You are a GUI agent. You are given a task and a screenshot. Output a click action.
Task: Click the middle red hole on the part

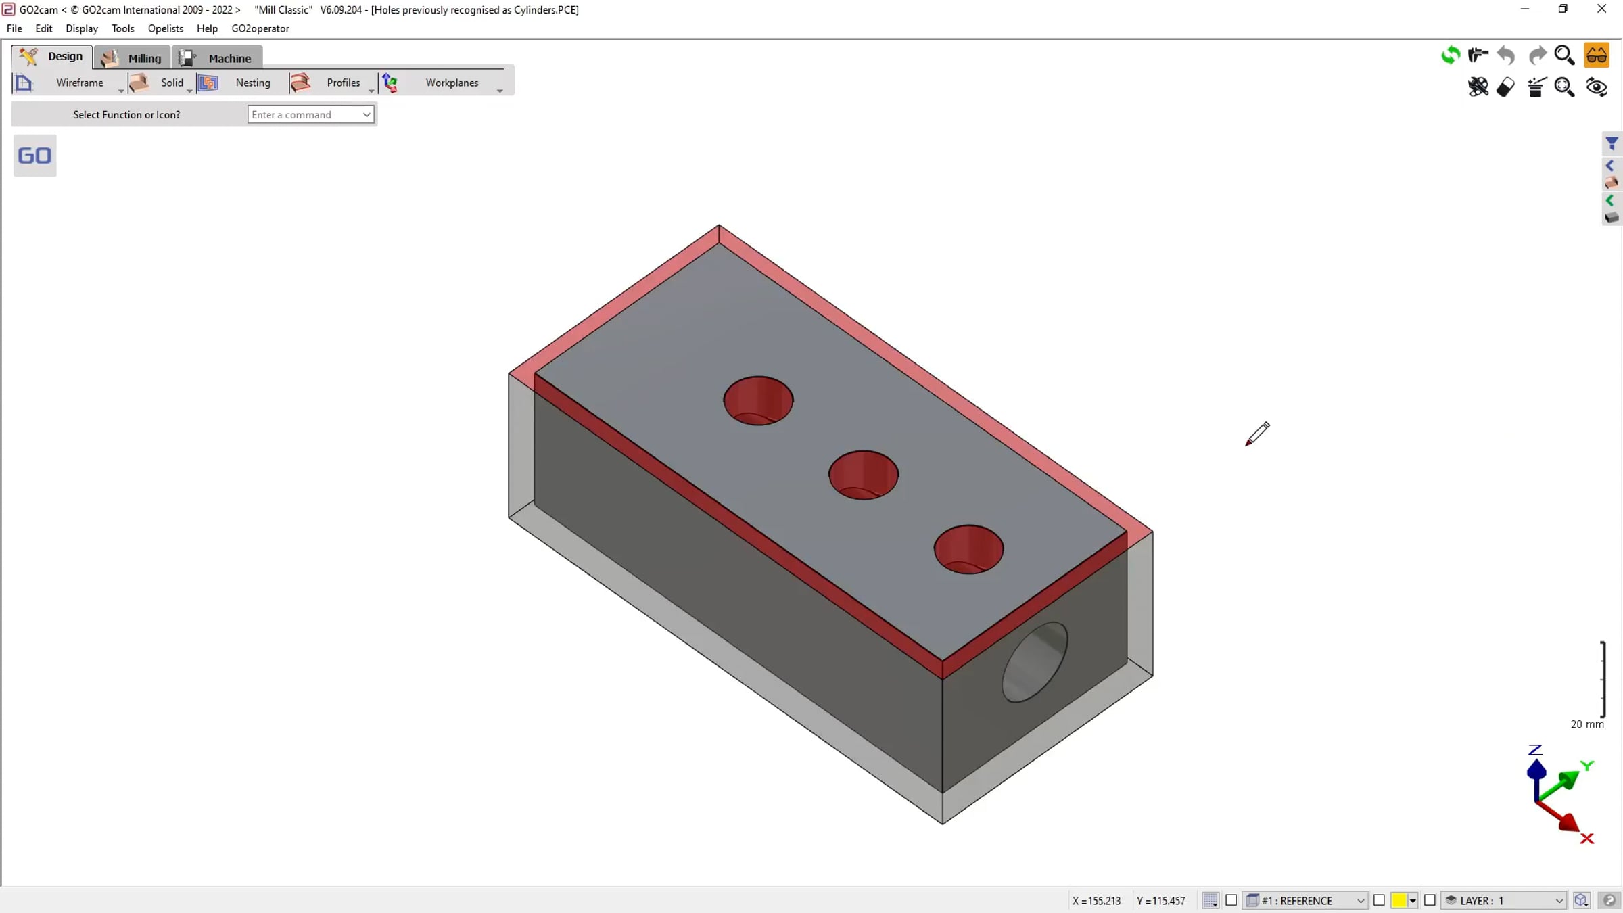[x=864, y=475]
